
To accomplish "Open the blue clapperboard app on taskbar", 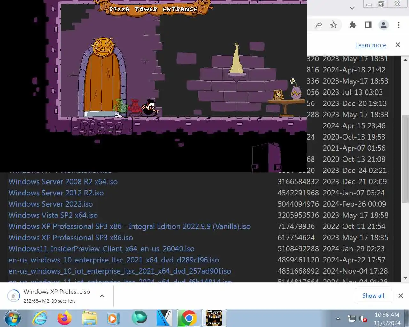I will [x=164, y=318].
